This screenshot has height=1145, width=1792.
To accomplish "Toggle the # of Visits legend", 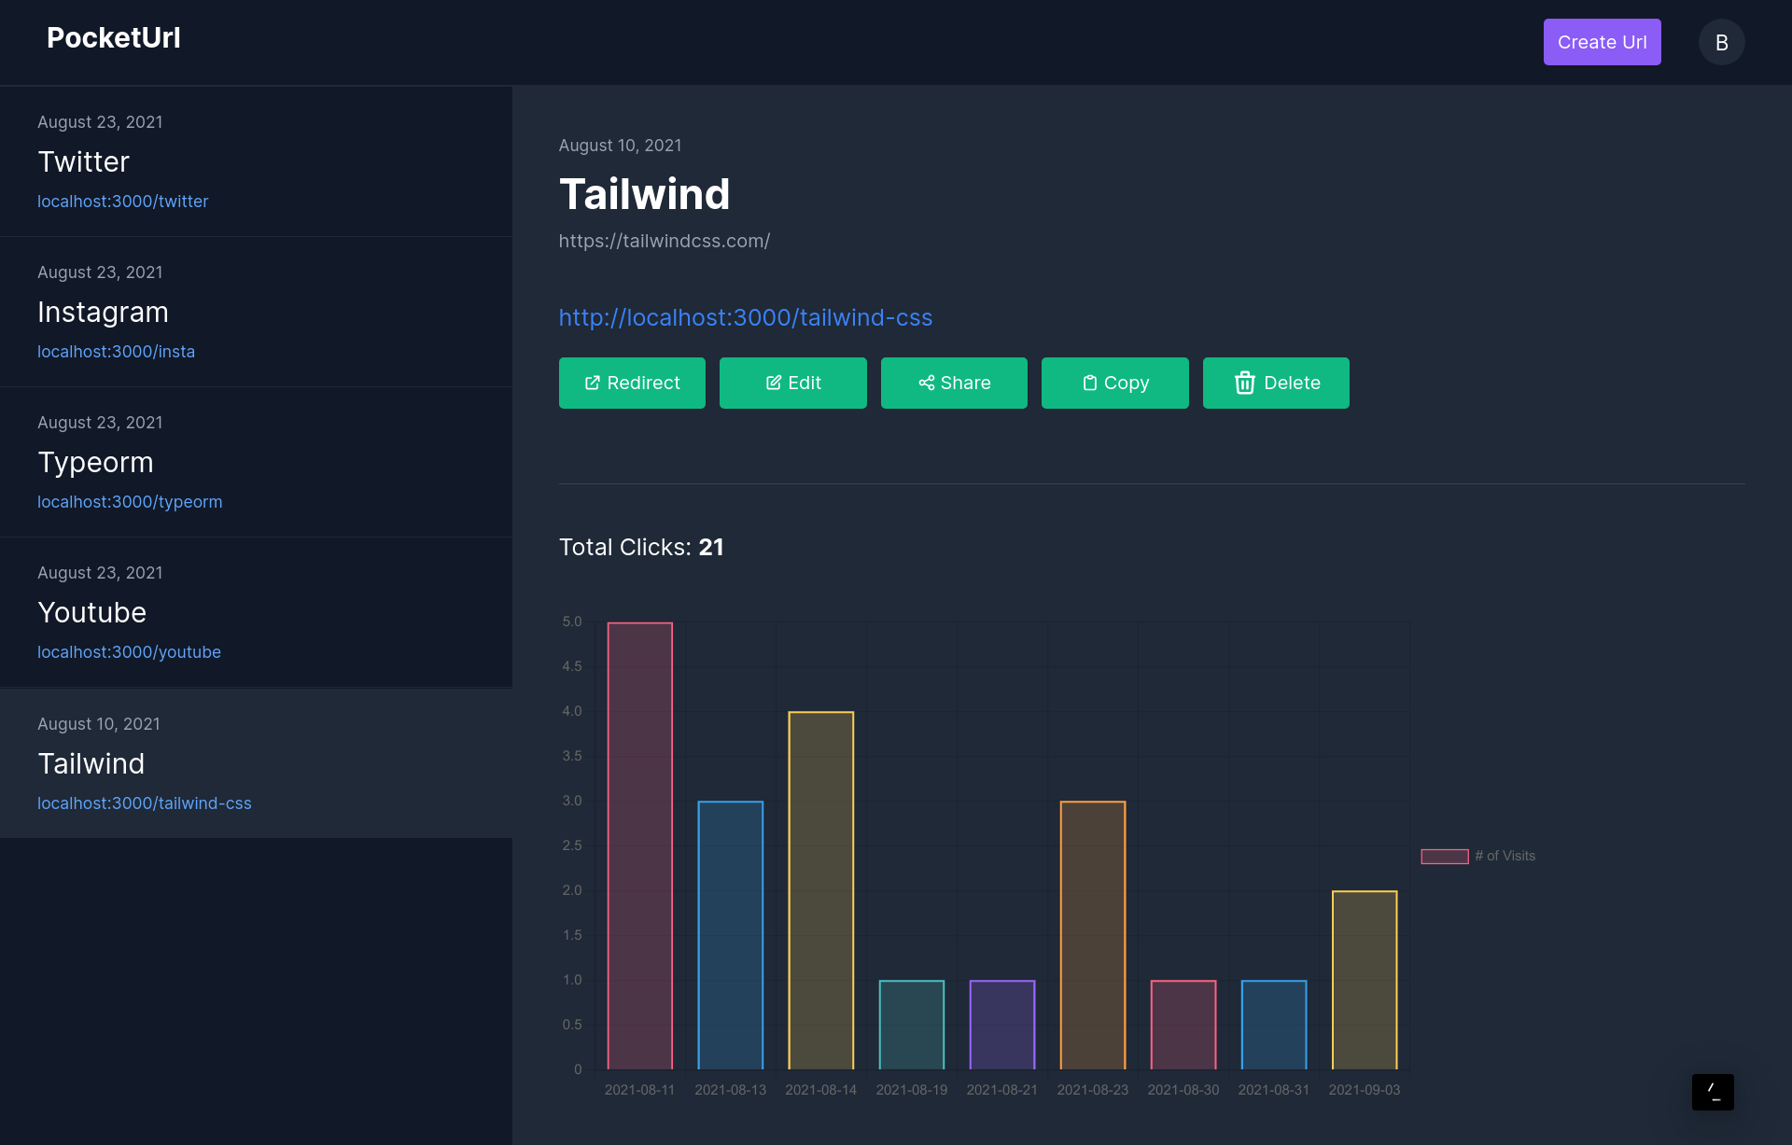I will [1477, 856].
